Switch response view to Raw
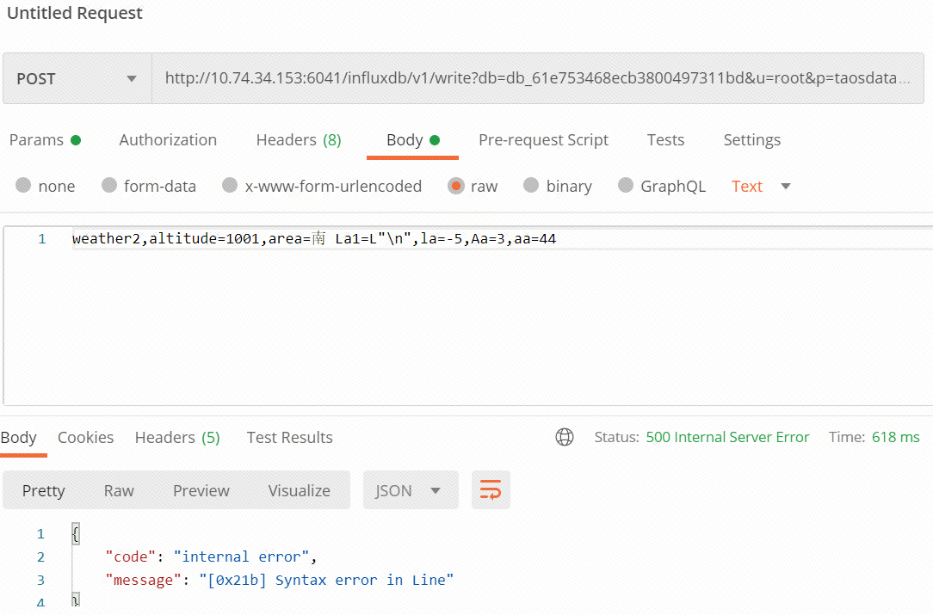Image resolution: width=933 pixels, height=615 pixels. click(x=118, y=489)
